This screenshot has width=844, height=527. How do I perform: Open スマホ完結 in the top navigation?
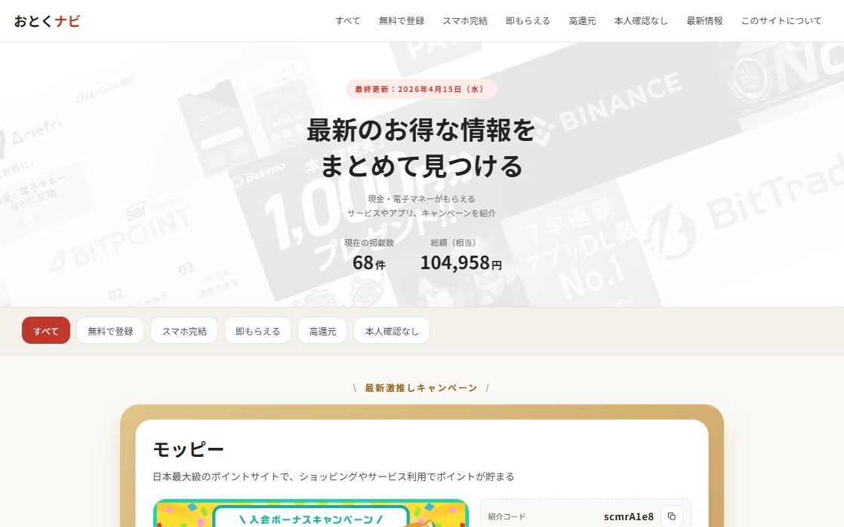coord(465,21)
